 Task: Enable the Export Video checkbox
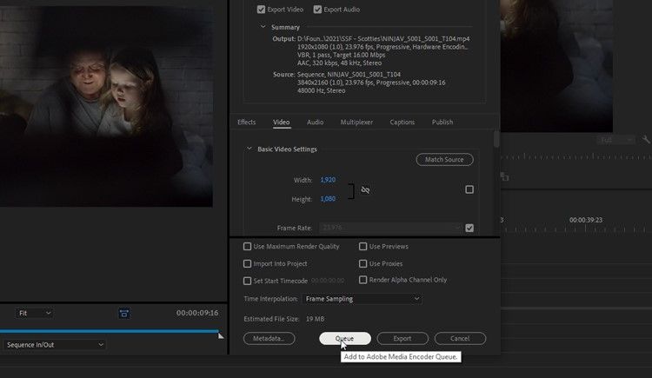tap(261, 10)
